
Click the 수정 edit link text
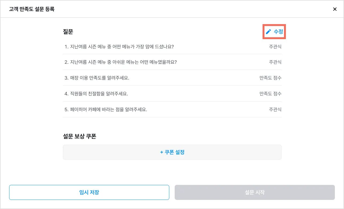[x=278, y=32]
